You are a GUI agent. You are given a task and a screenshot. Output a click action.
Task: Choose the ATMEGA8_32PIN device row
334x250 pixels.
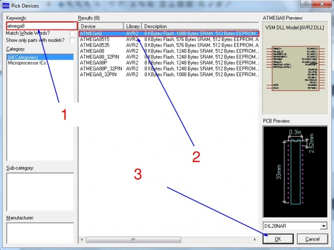pyautogui.click(x=169, y=74)
